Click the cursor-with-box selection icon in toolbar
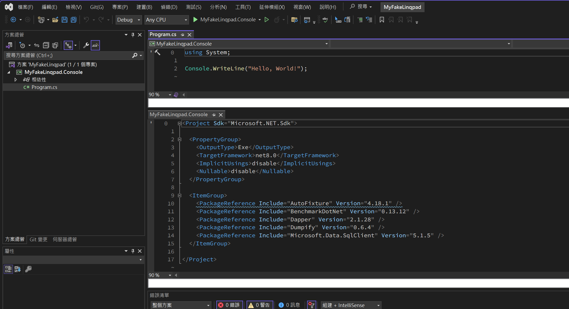Image resolution: width=569 pixels, height=309 pixels. point(338,20)
